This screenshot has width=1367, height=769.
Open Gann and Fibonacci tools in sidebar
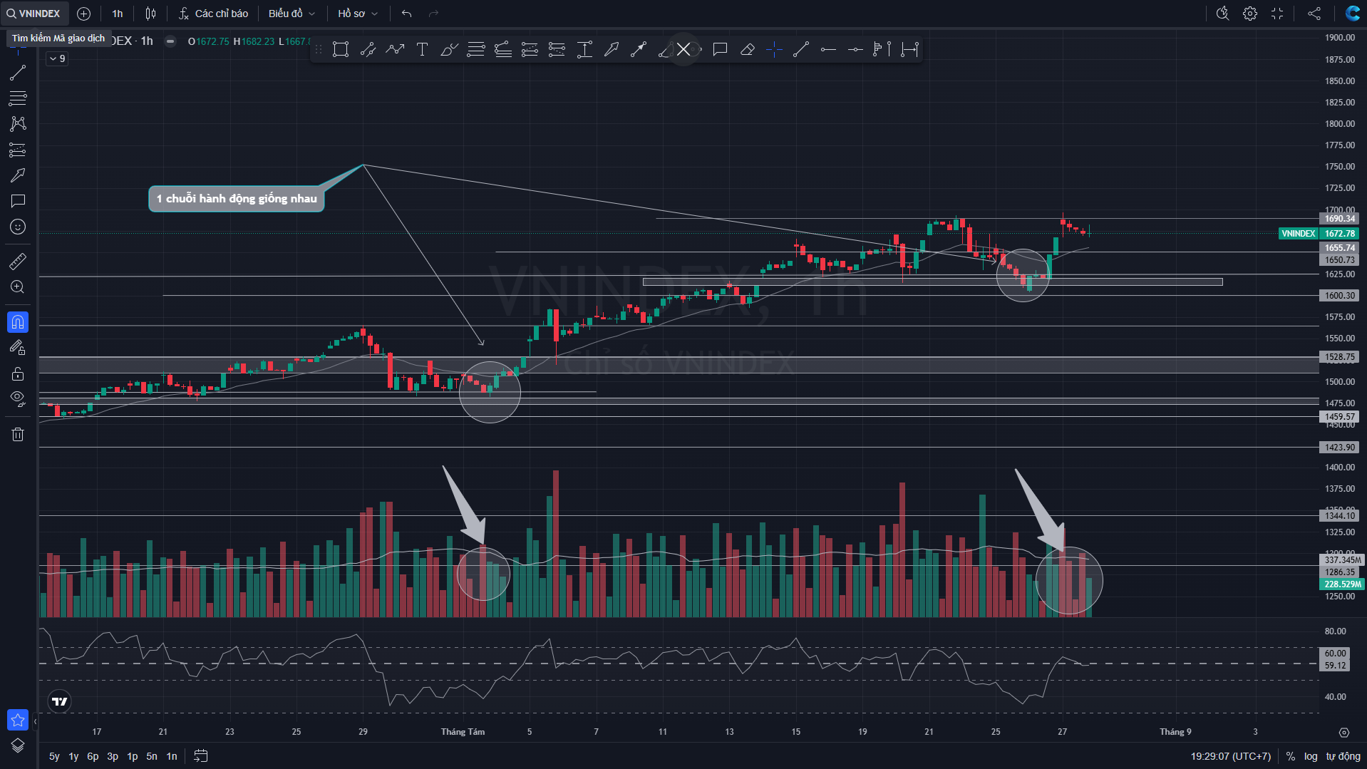click(x=18, y=98)
